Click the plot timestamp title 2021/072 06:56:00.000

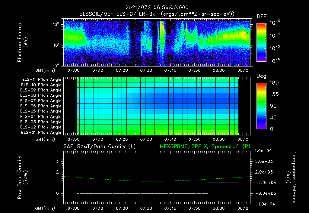click(x=157, y=8)
